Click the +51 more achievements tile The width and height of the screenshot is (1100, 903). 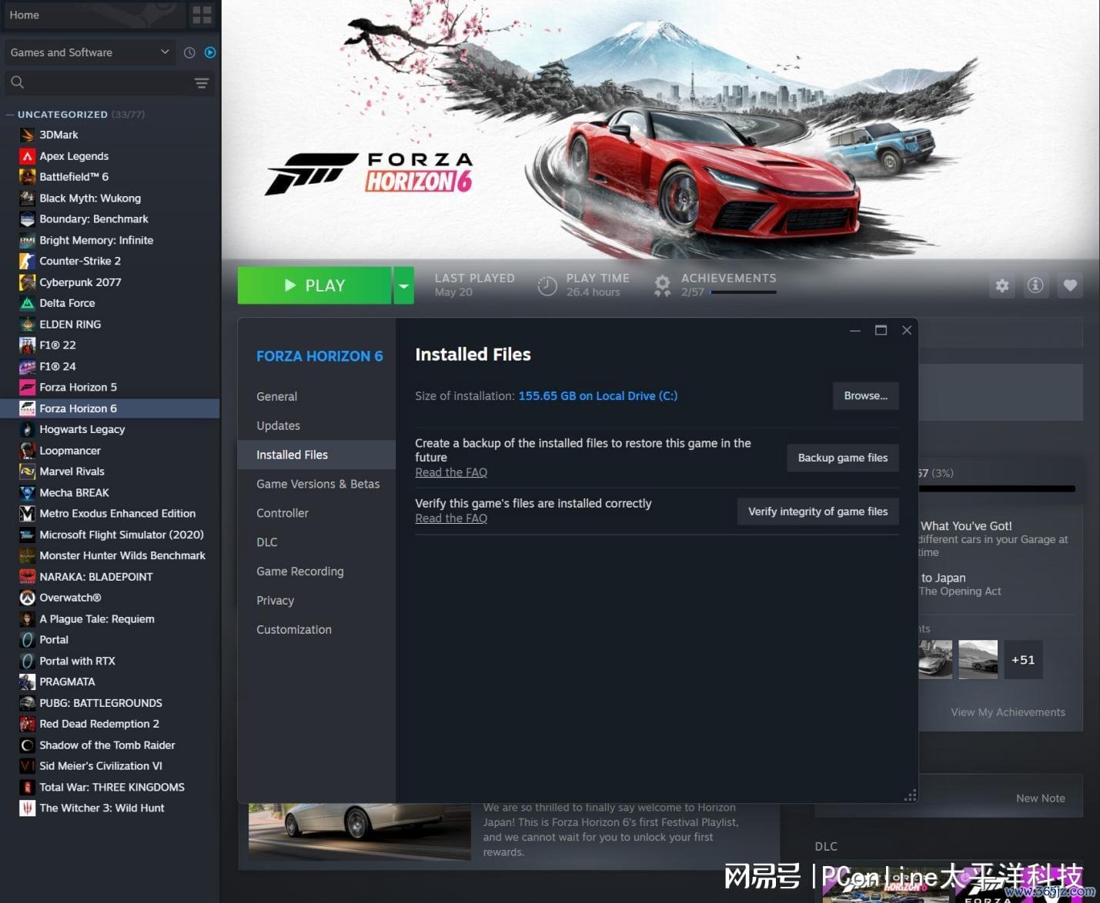[x=1023, y=660]
